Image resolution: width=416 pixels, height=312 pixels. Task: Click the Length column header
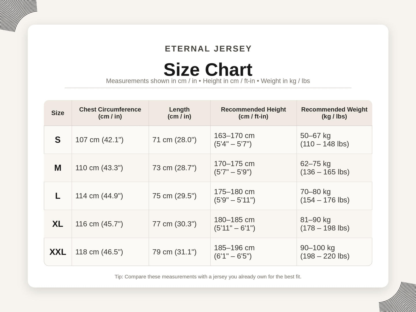click(180, 113)
